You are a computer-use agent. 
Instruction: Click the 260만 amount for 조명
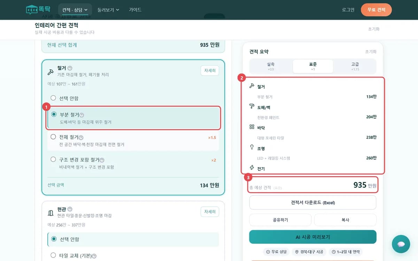pyautogui.click(x=371, y=158)
